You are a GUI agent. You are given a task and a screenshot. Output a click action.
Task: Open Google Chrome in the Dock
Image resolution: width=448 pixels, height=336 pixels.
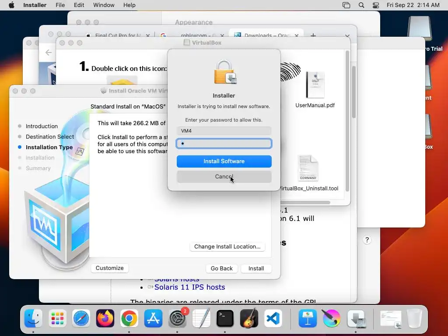click(x=129, y=318)
